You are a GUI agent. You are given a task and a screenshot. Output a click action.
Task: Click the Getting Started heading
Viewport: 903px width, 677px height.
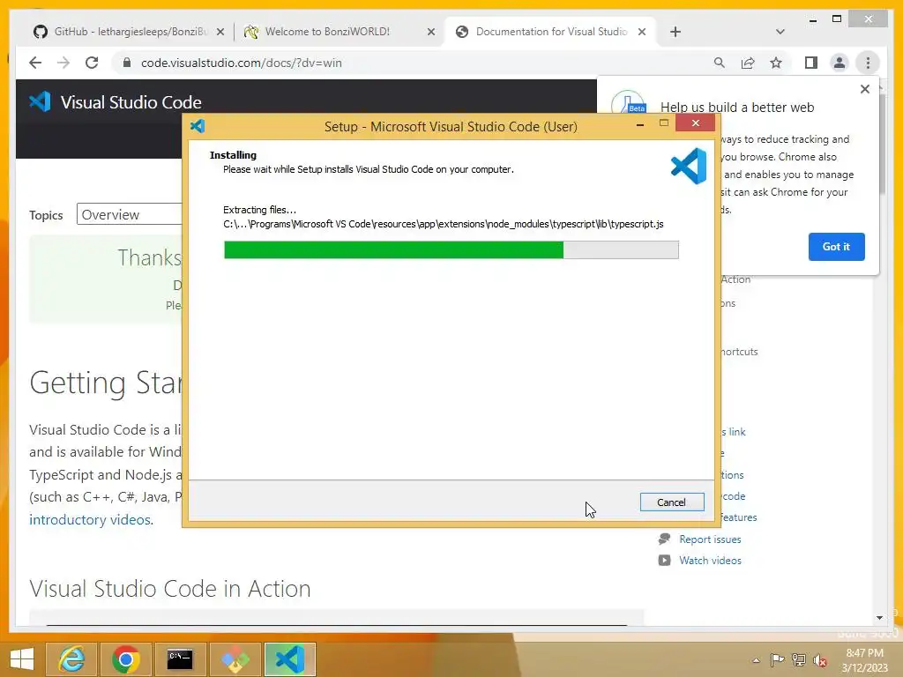tap(106, 383)
